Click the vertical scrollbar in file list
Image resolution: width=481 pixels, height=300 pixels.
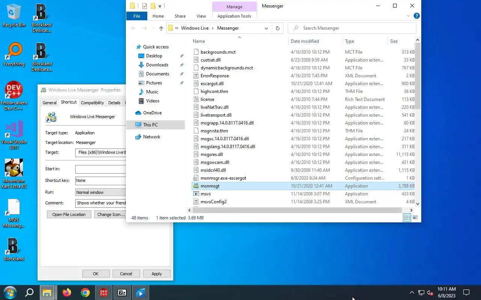418,77
